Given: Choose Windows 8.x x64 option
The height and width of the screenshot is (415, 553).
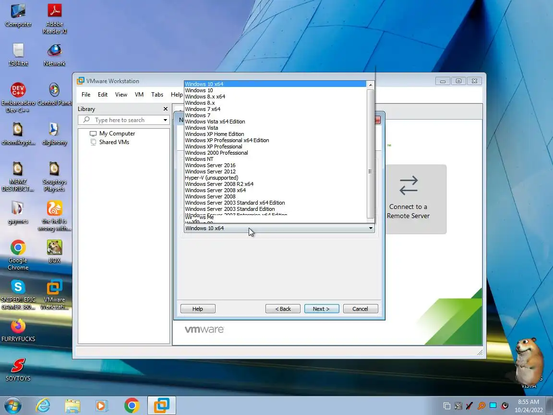Looking at the screenshot, I should point(275,97).
